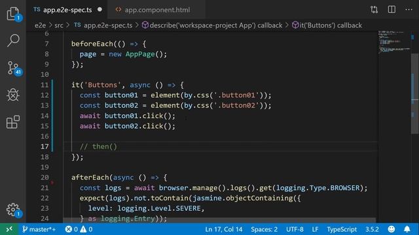419x235 pixels.
Task: Click '.button01' string on line 12
Action: 236,95
